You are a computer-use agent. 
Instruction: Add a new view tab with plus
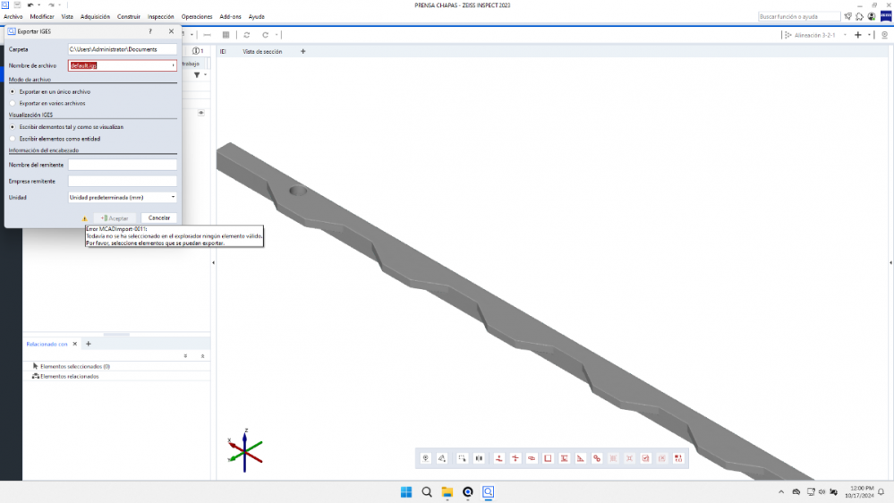coord(302,51)
